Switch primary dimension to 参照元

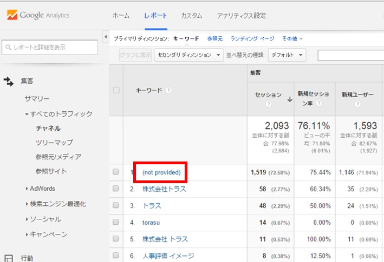pos(215,38)
